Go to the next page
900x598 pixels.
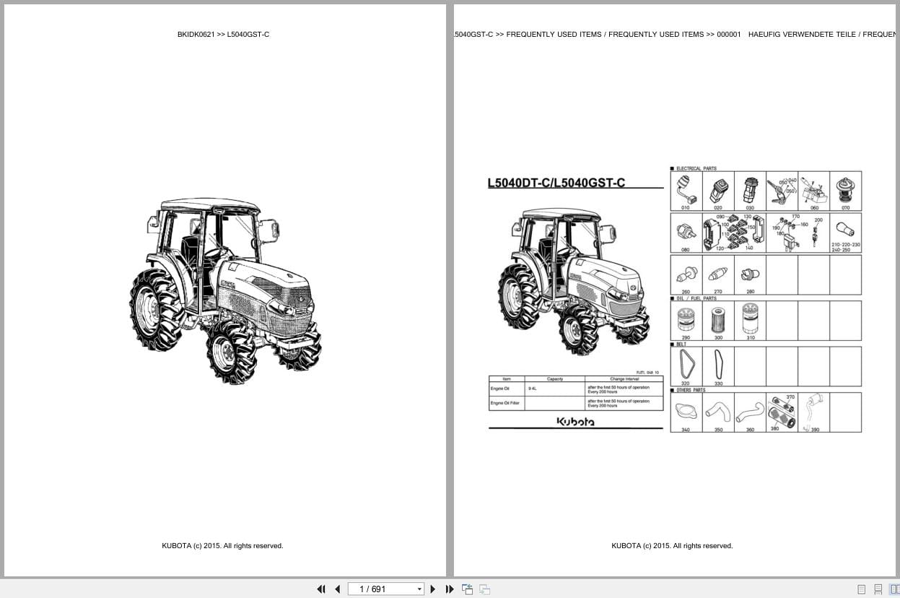[433, 589]
